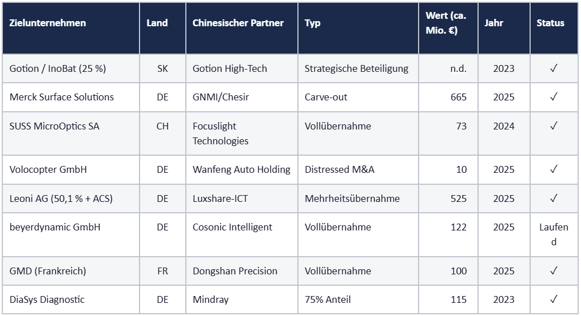Image resolution: width=581 pixels, height=316 pixels.
Task: Click the DiaSys Diagnostic status checkmark
Action: tap(554, 299)
